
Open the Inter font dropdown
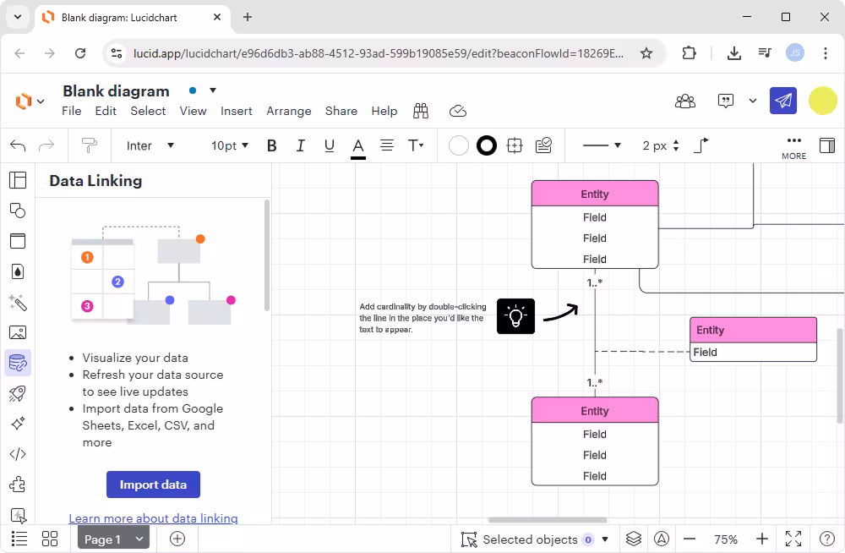coord(150,145)
